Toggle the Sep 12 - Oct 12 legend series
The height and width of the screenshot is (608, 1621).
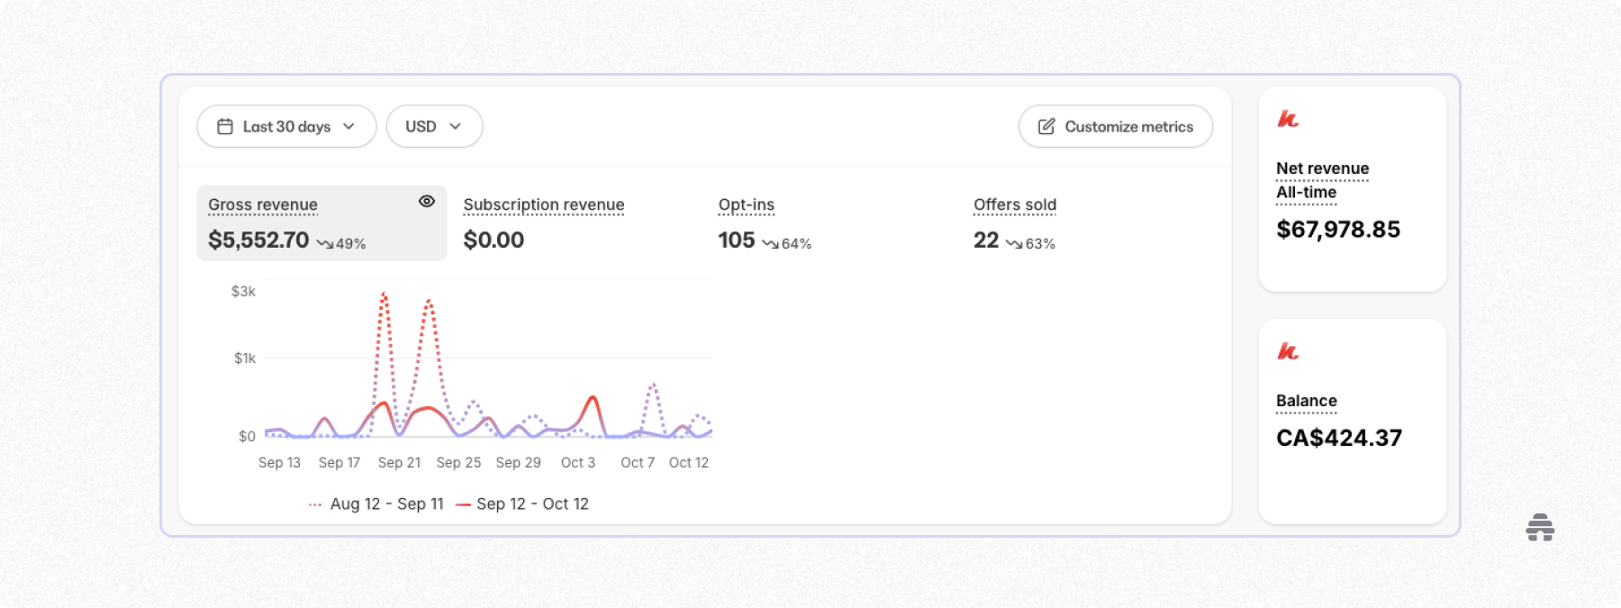pos(531,504)
